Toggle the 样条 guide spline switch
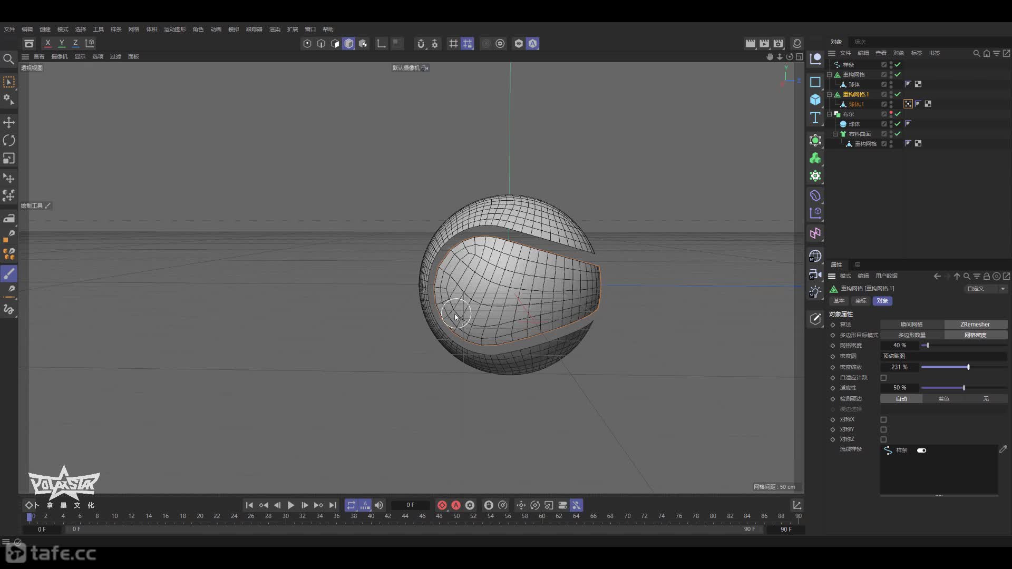 click(922, 450)
